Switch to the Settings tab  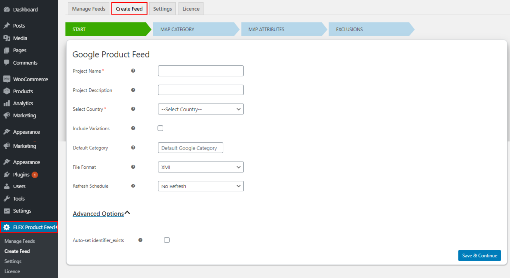pos(163,9)
